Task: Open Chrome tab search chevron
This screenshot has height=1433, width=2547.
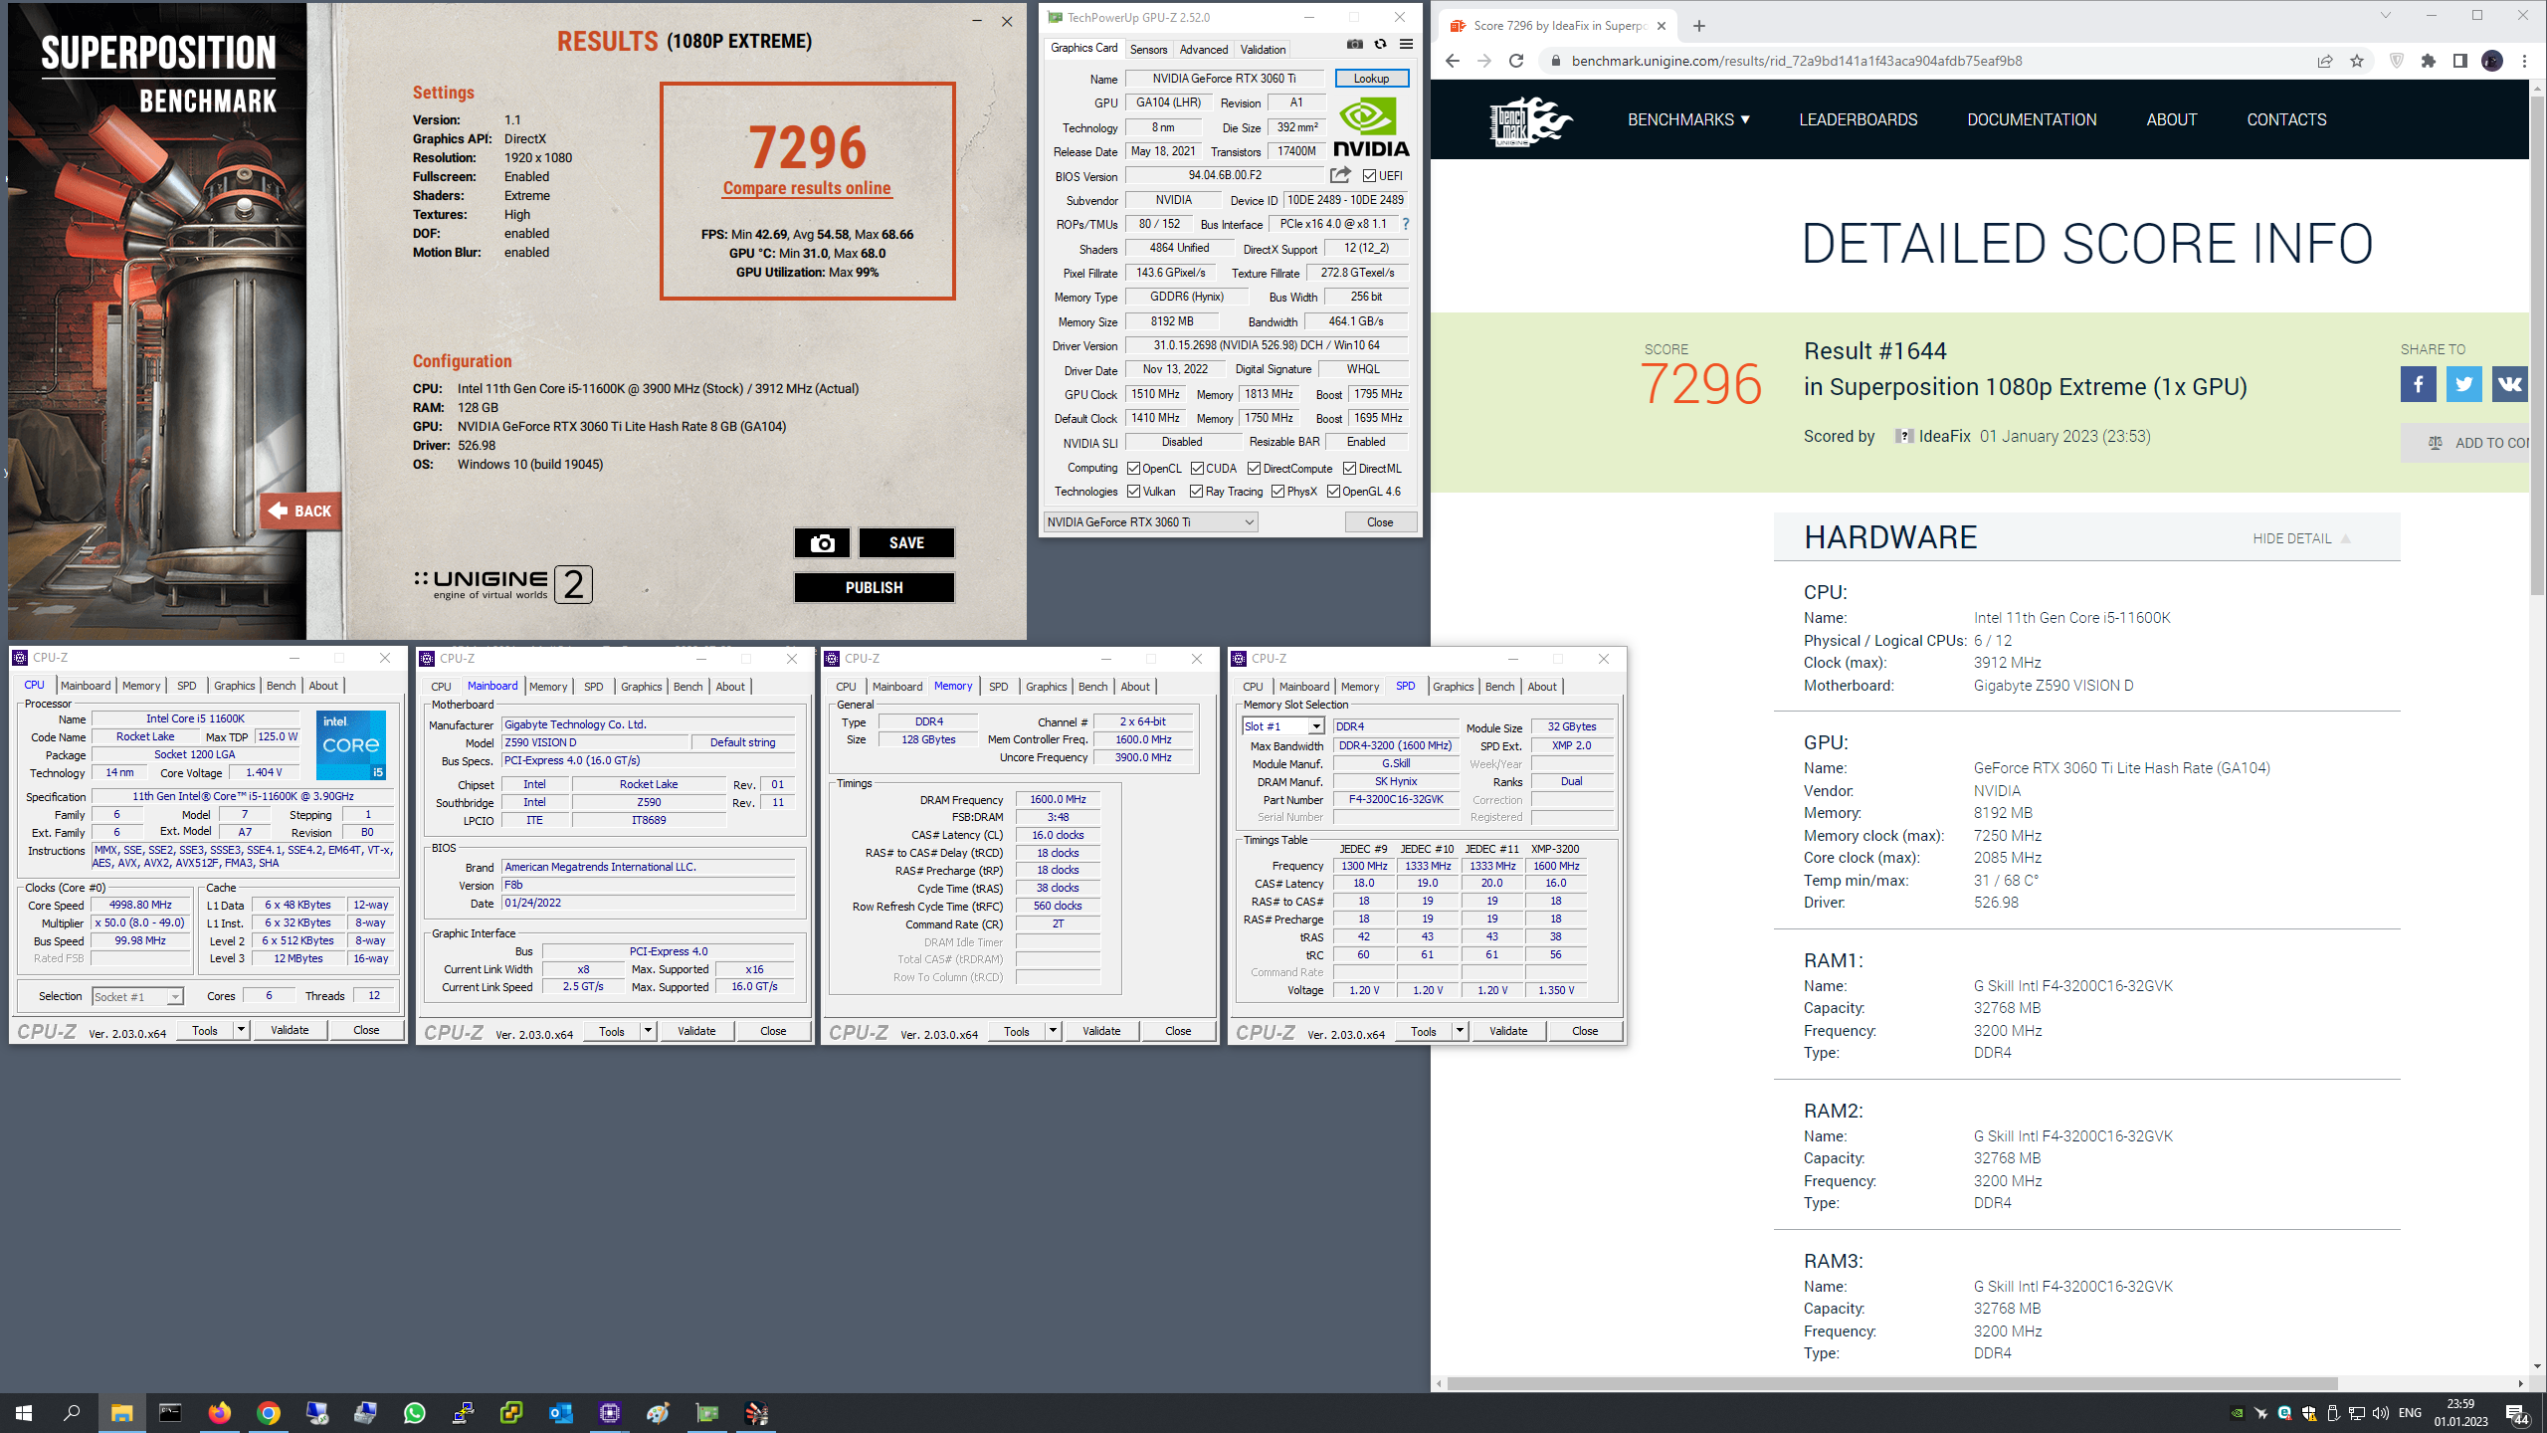Action: [2385, 16]
